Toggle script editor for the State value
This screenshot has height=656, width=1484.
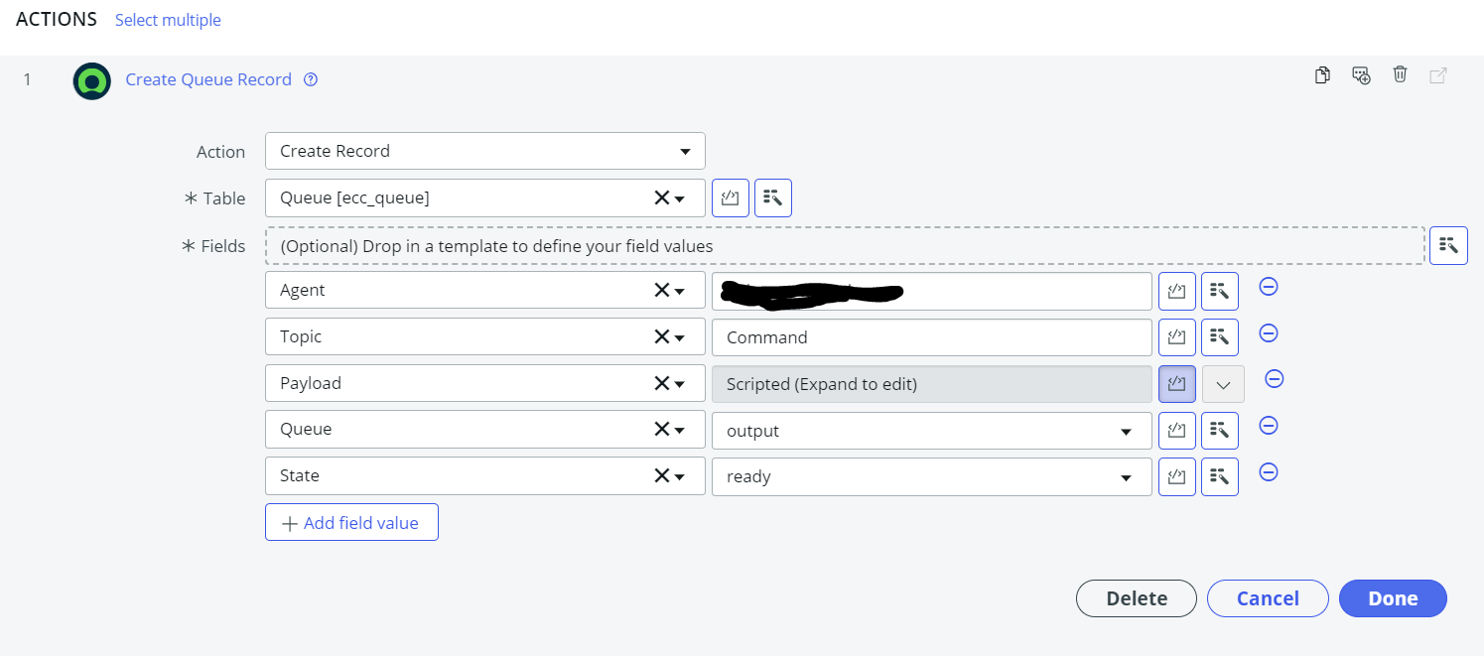pos(1176,476)
